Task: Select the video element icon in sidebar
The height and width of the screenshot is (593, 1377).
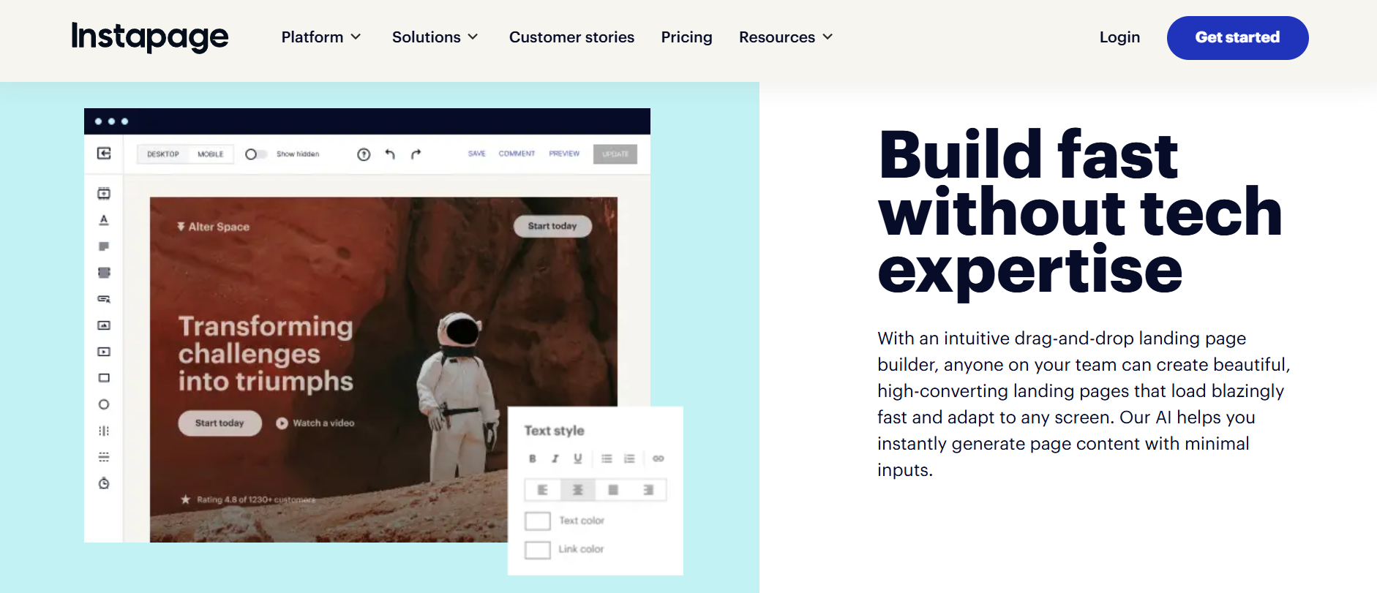Action: (104, 352)
